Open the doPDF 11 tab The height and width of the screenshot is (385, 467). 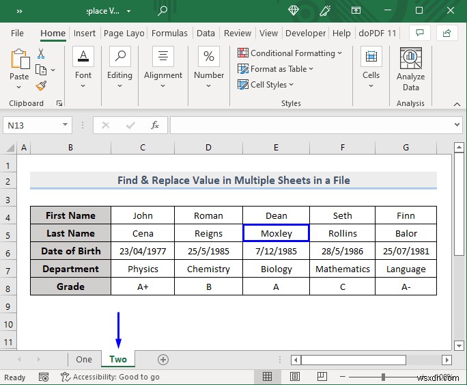pos(378,33)
